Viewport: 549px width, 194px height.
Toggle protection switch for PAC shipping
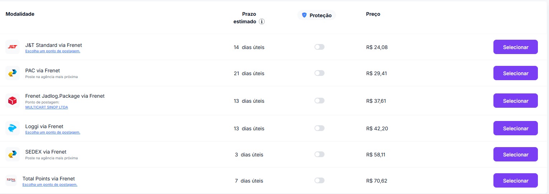319,73
